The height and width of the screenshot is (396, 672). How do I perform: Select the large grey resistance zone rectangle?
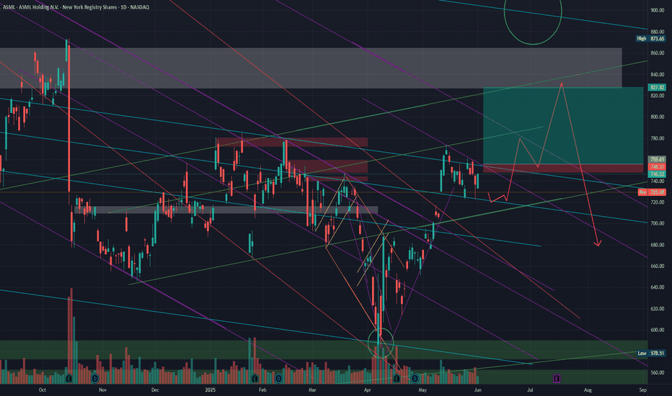coord(311,68)
